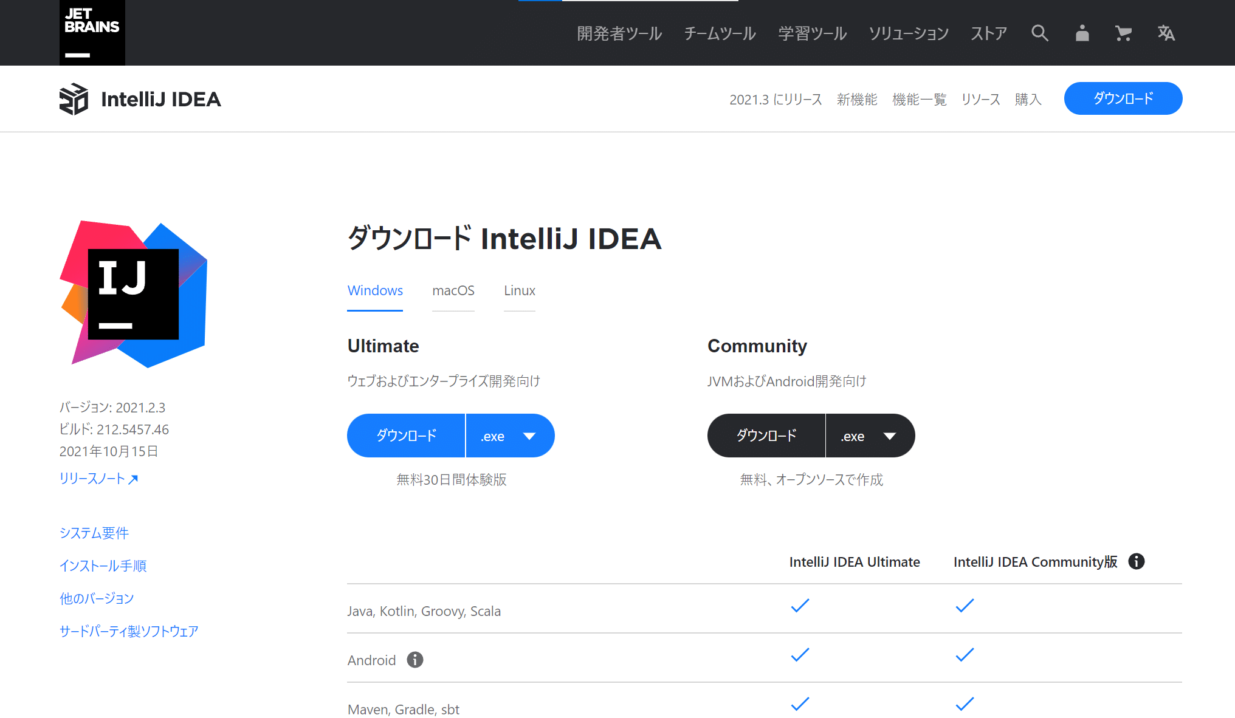Screen dimensions: 1235x718
Task: Open 学習ツール menu
Action: pyautogui.click(x=813, y=33)
